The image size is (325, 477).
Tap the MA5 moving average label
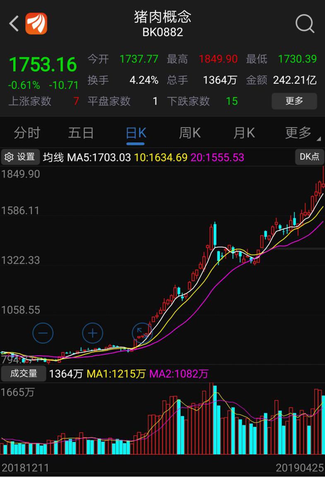99,157
